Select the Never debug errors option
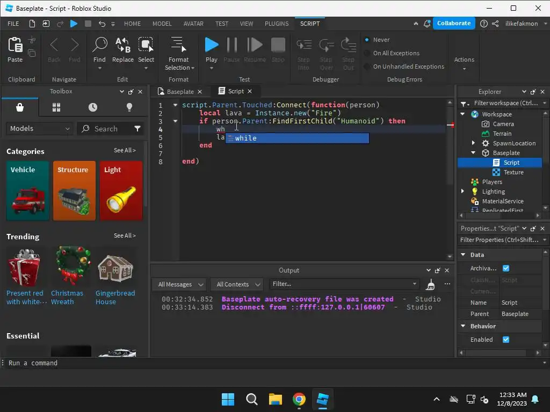The image size is (550, 412). click(367, 40)
